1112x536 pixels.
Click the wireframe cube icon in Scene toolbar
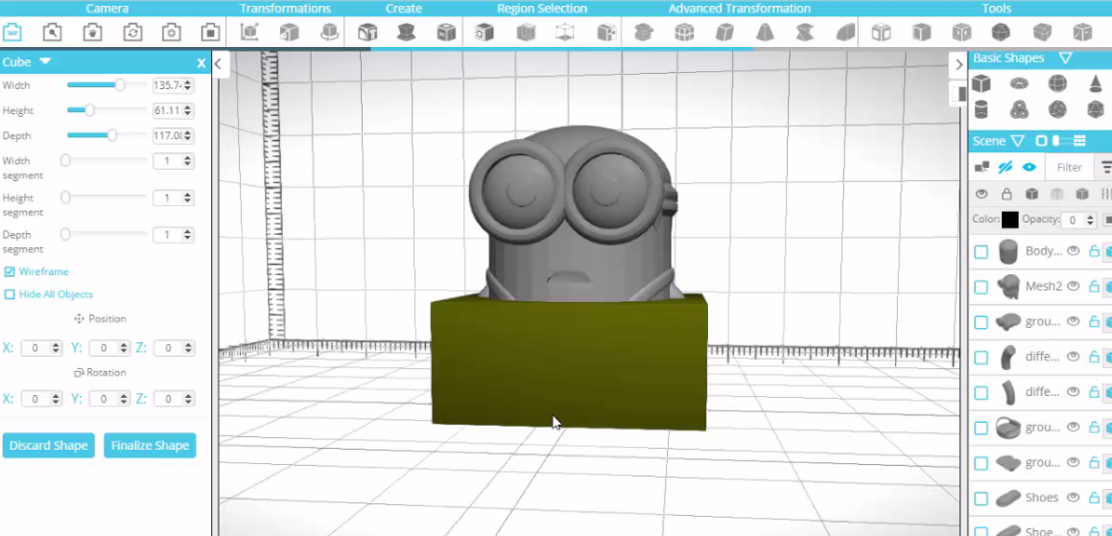click(x=1056, y=194)
